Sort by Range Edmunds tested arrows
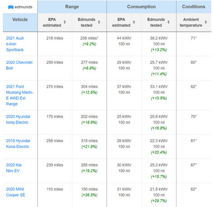This screenshot has height=207, width=213. (99, 22)
